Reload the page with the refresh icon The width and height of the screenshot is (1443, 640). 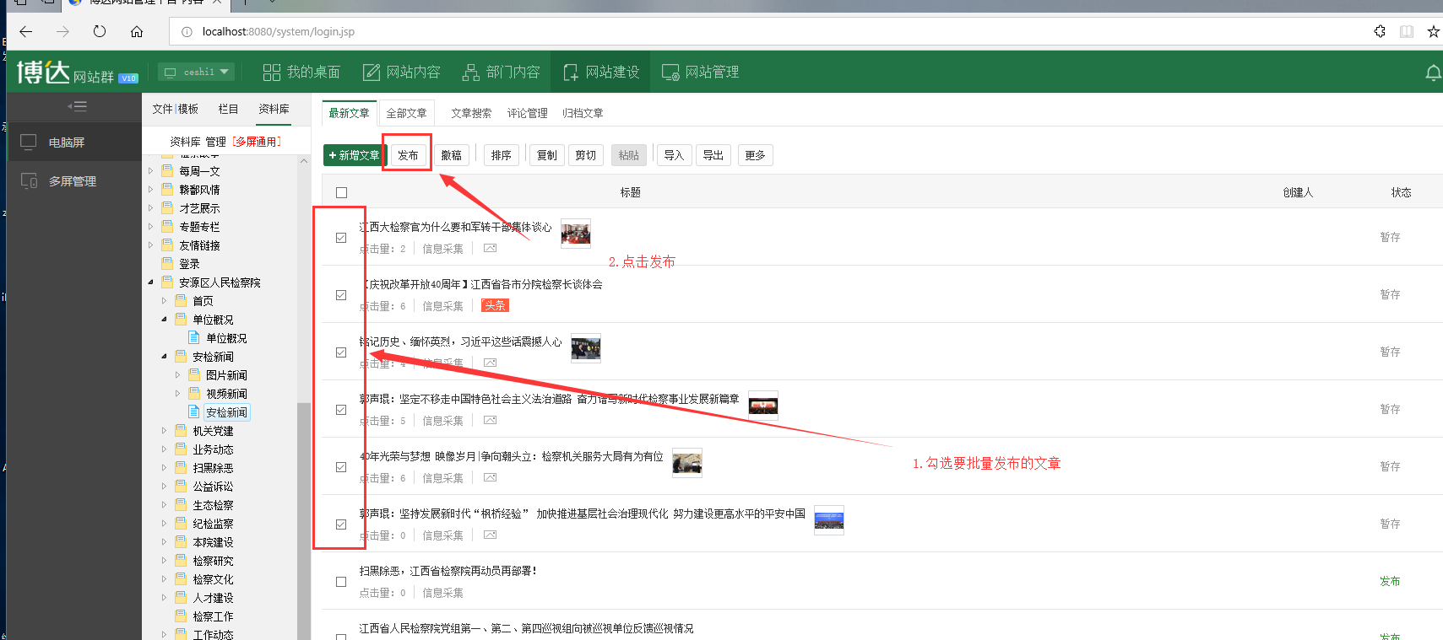[x=100, y=31]
